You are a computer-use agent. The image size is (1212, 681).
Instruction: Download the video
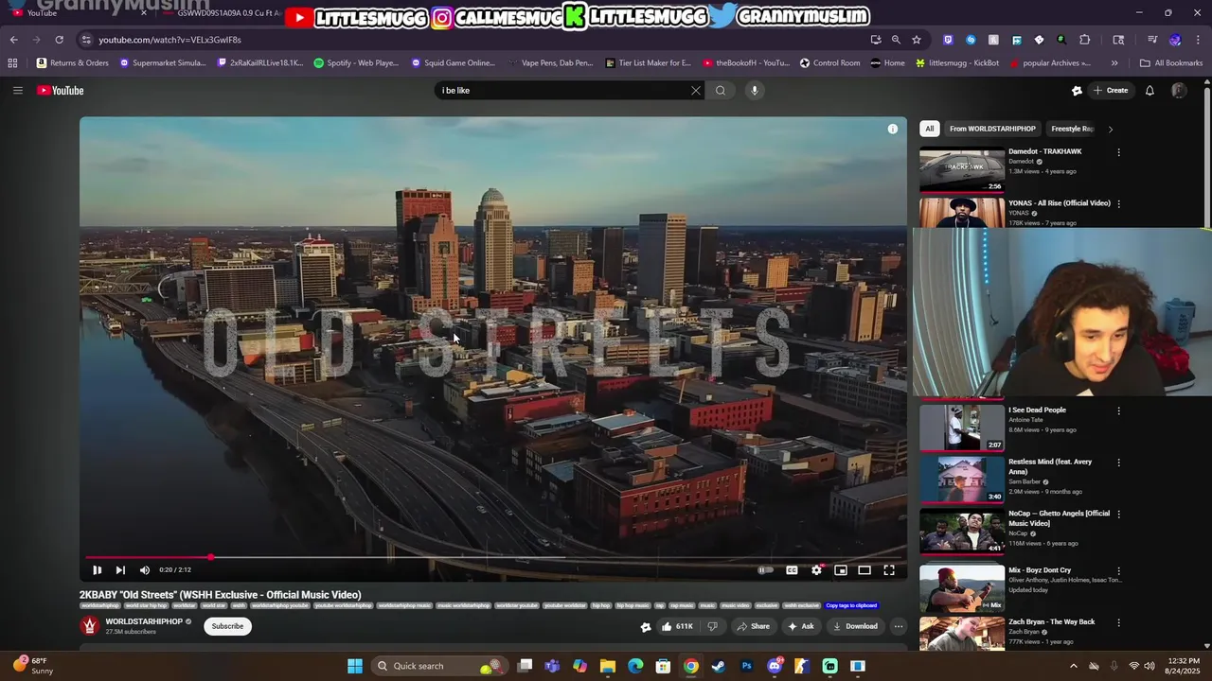(x=855, y=626)
